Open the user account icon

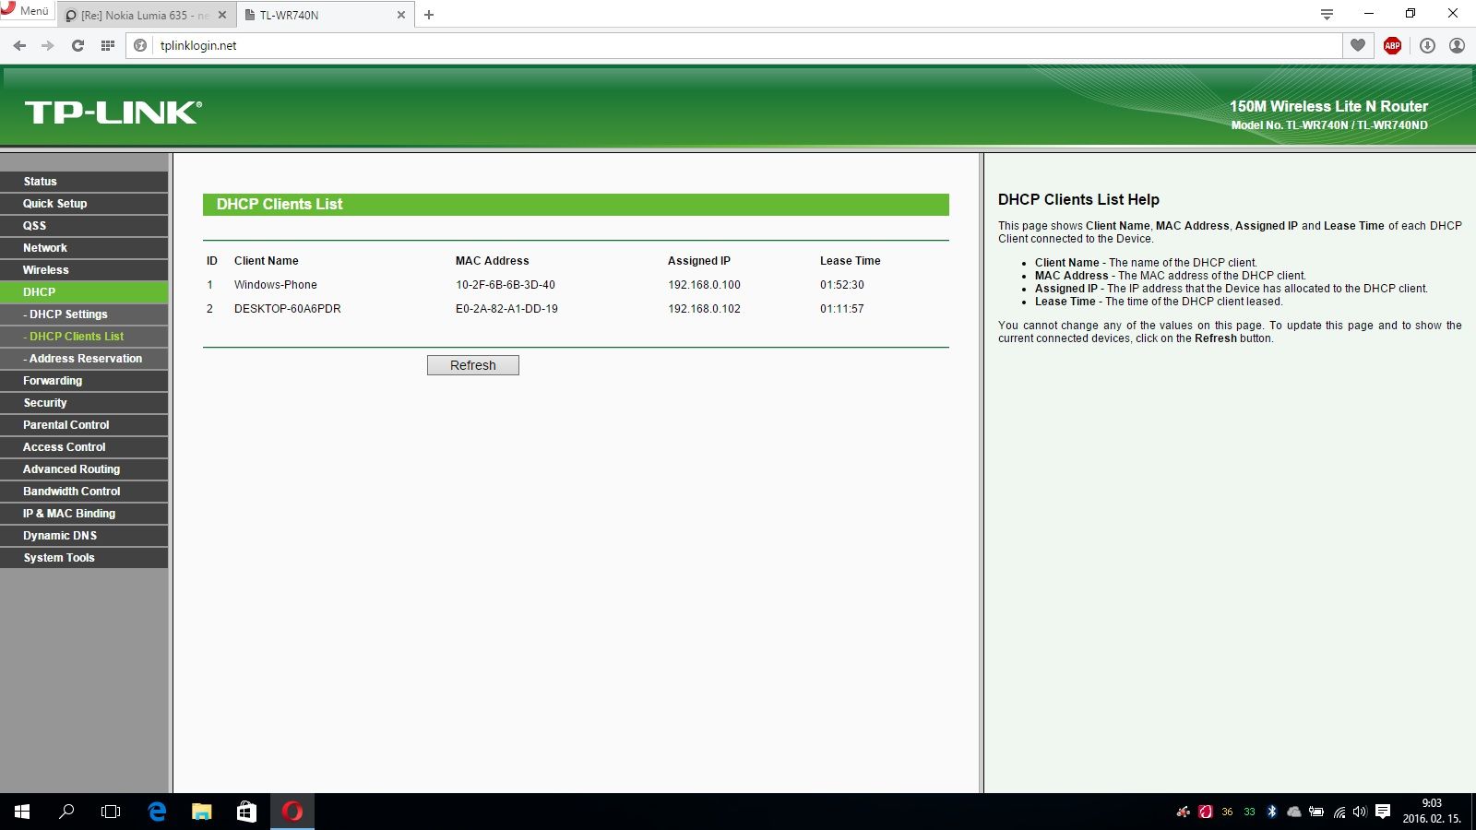[x=1457, y=45]
